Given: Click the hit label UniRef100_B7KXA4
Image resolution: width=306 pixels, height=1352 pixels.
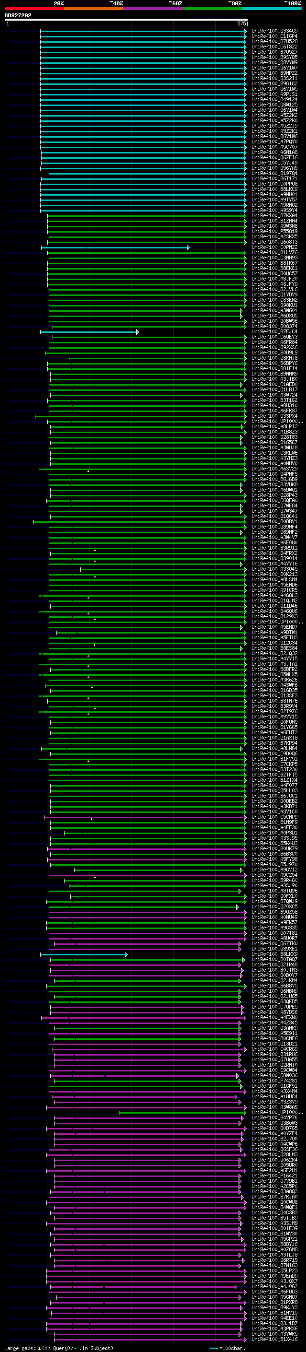Looking at the screenshot, I should [x=274, y=216].
